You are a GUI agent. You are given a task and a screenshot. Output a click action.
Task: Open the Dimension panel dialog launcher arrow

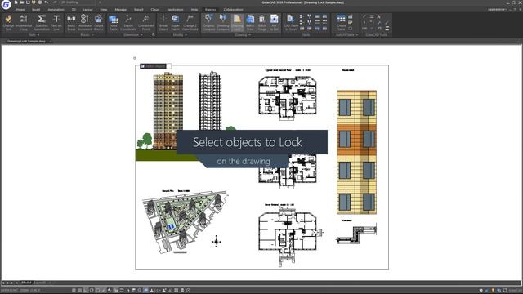(154, 35)
